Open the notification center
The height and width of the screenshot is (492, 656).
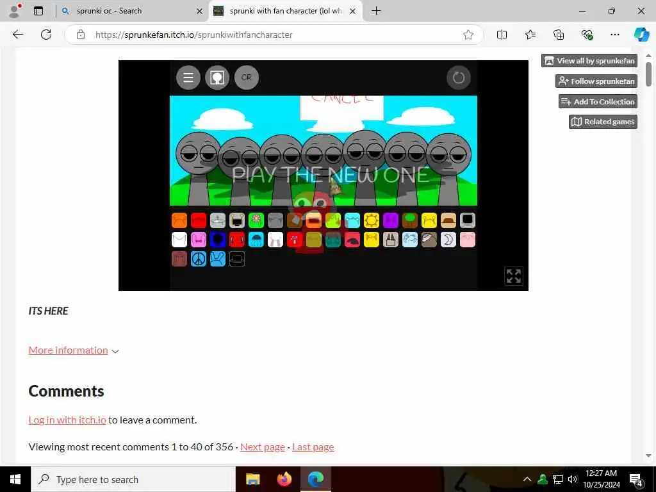(x=636, y=479)
